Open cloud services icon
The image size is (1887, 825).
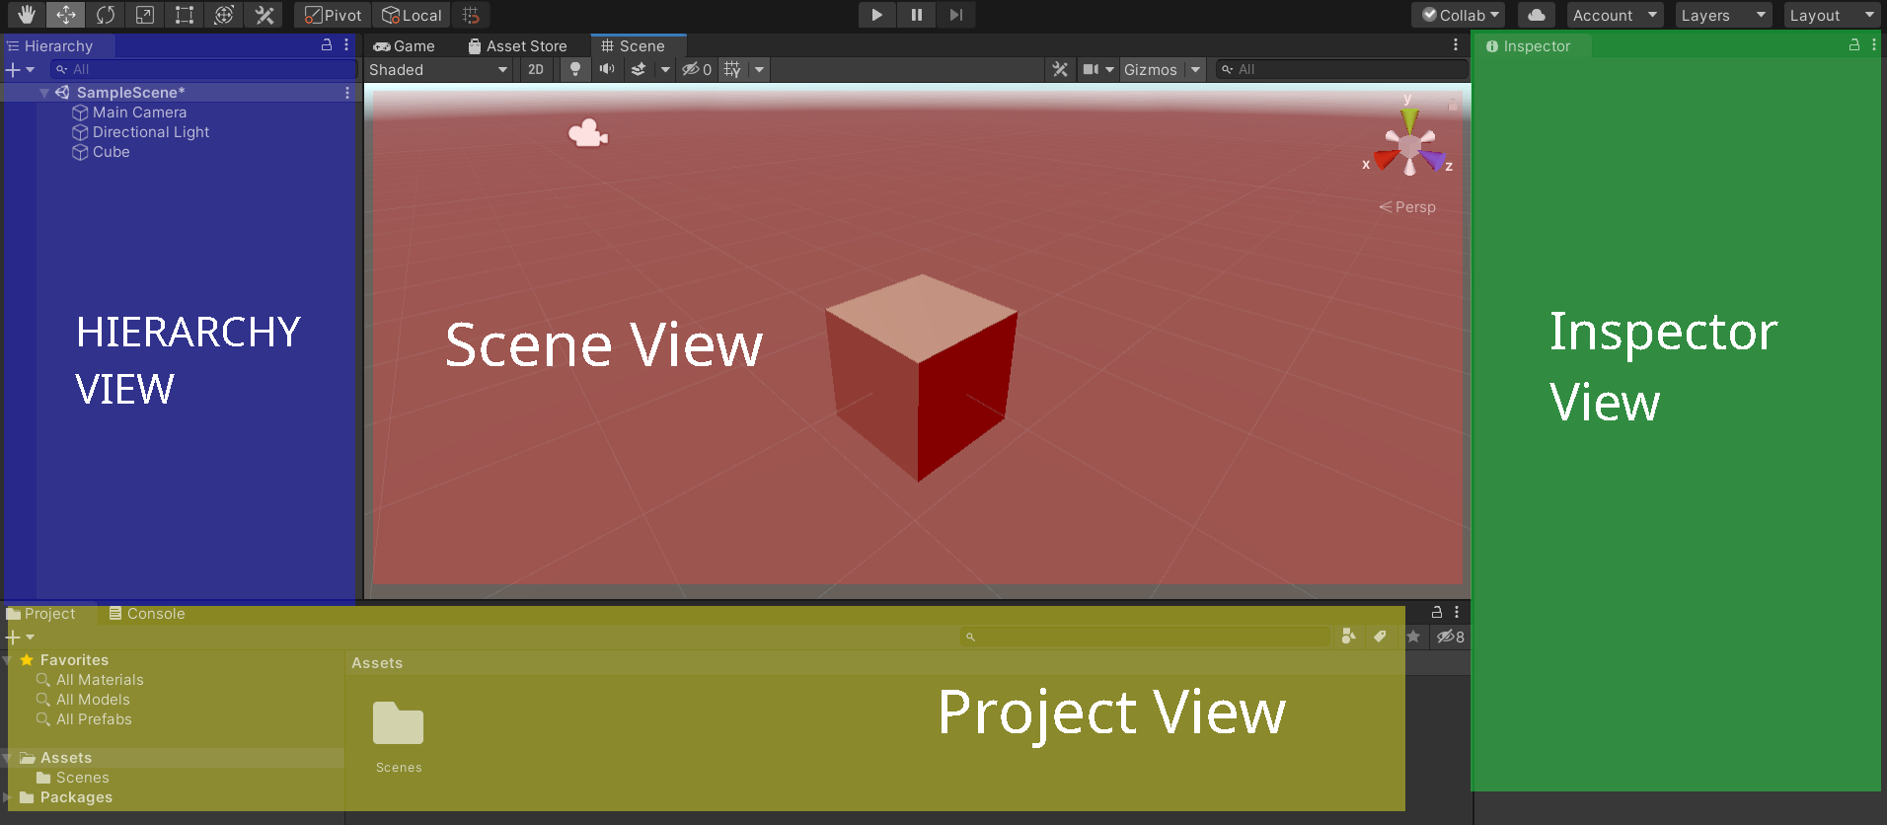click(1536, 15)
